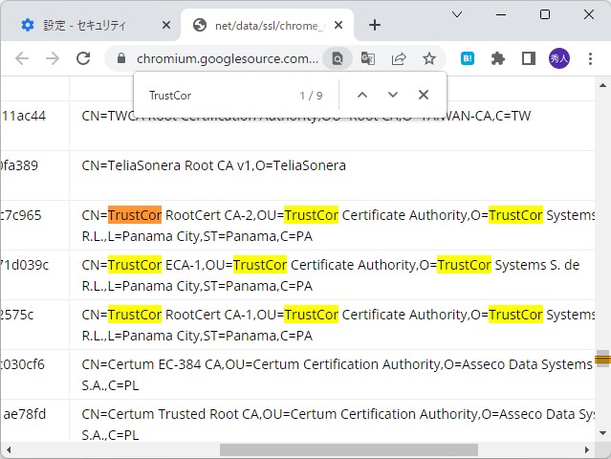Close the net/data/ssl/chrome tab
The height and width of the screenshot is (459, 611).
[x=338, y=25]
